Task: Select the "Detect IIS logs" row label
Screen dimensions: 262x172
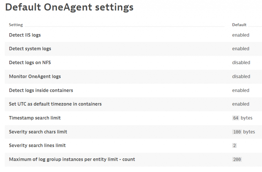Action: coord(25,35)
